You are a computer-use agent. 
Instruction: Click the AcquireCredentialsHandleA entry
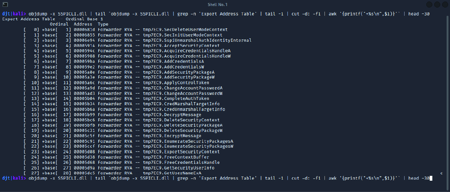[127, 51]
